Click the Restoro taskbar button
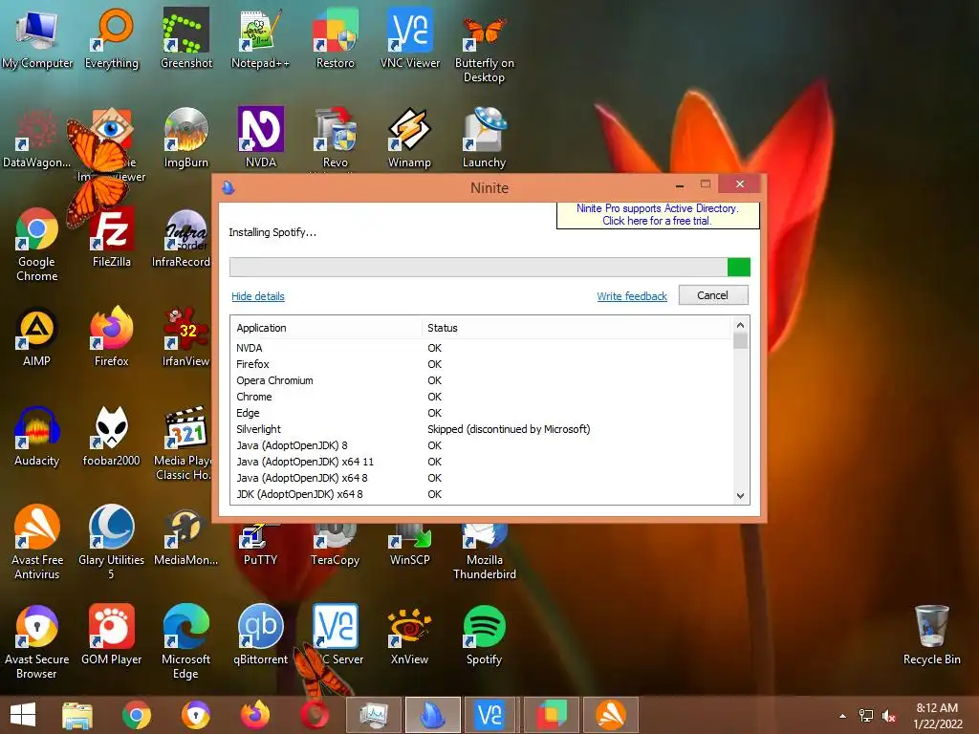This screenshot has height=734, width=979. point(552,715)
